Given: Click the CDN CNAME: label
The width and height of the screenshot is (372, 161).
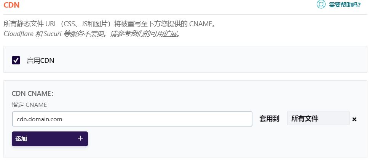Looking at the screenshot, I should [x=33, y=94].
